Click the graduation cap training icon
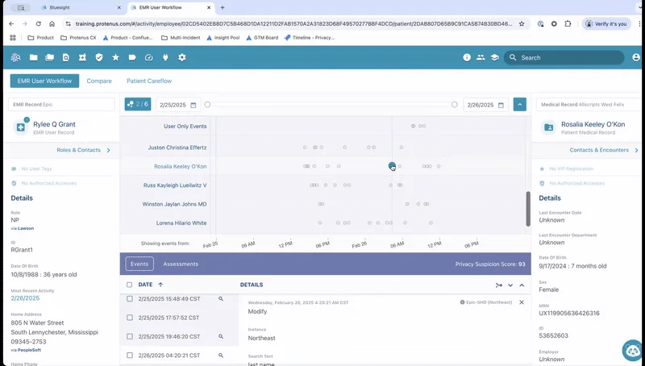 495,57
